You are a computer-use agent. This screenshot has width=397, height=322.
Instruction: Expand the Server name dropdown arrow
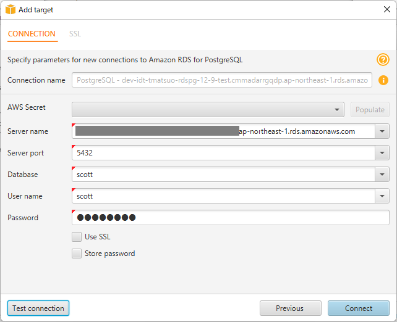click(x=382, y=131)
